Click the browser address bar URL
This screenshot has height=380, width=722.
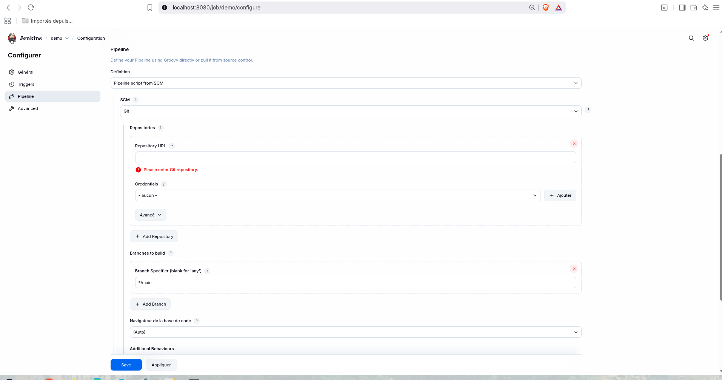(217, 8)
